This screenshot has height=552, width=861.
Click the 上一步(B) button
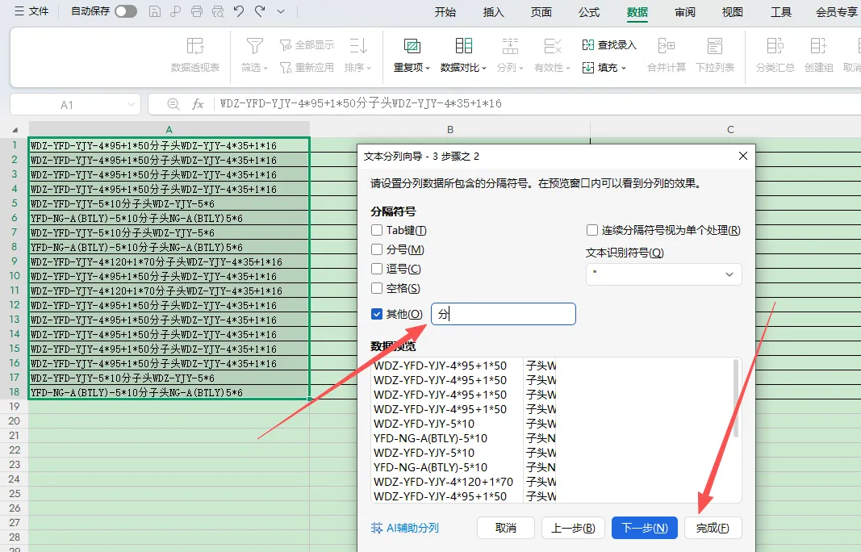(573, 528)
